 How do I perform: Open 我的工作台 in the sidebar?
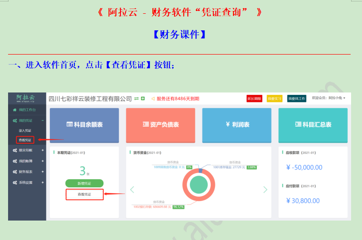[27, 110]
